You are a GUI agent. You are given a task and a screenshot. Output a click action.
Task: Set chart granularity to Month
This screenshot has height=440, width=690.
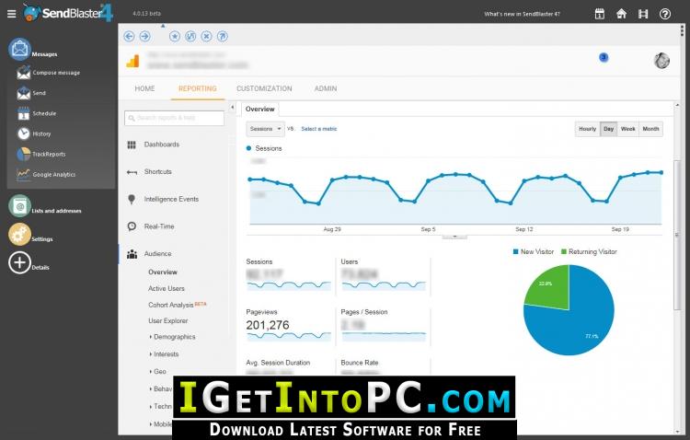650,129
